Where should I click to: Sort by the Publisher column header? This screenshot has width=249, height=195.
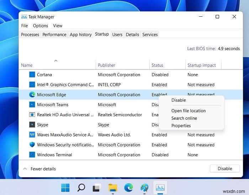106,65
